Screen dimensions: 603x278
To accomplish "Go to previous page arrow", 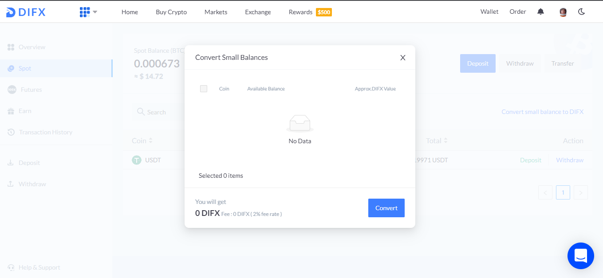I will coord(545,192).
